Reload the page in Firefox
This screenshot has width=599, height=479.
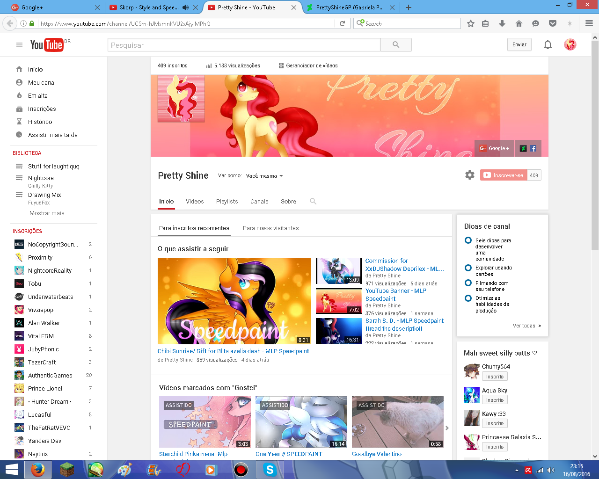coord(342,23)
